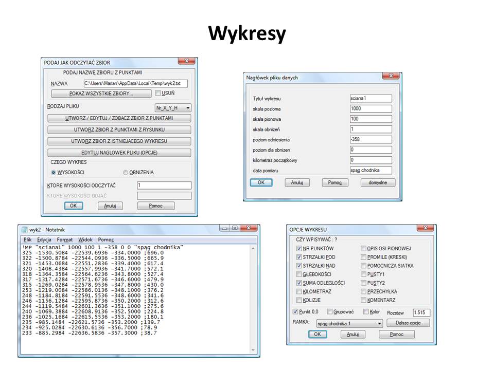Screen dimensions: 494x370
Task: Click Notatnik scrollbar up arrow
Action: (253, 249)
